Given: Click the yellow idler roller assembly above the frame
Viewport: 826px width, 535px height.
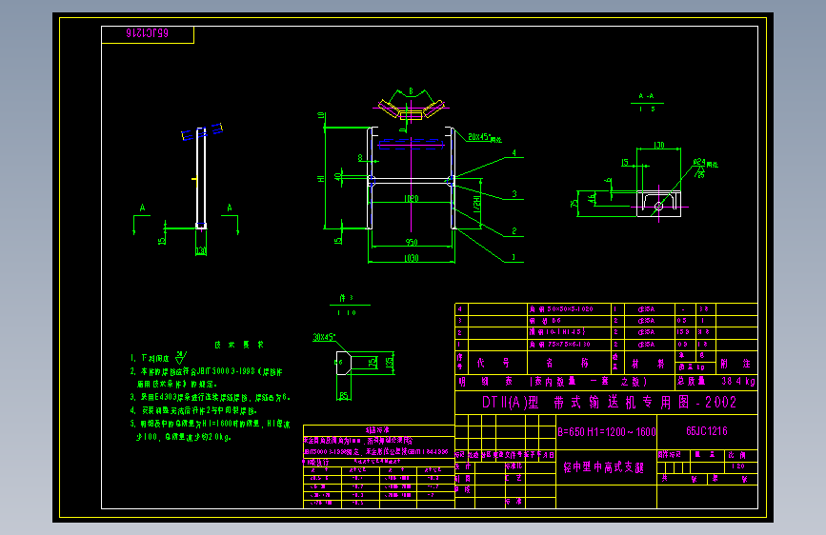Looking at the screenshot, I should [411, 109].
